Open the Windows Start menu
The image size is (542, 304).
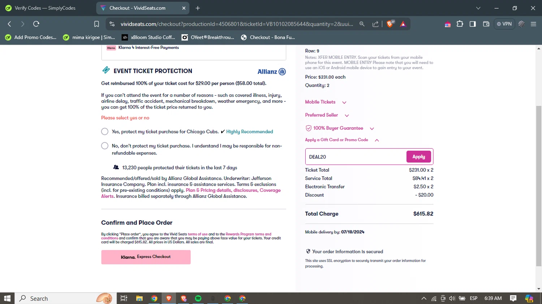[x=7, y=298]
